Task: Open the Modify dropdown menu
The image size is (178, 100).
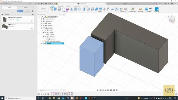Action: click(x=100, y=12)
